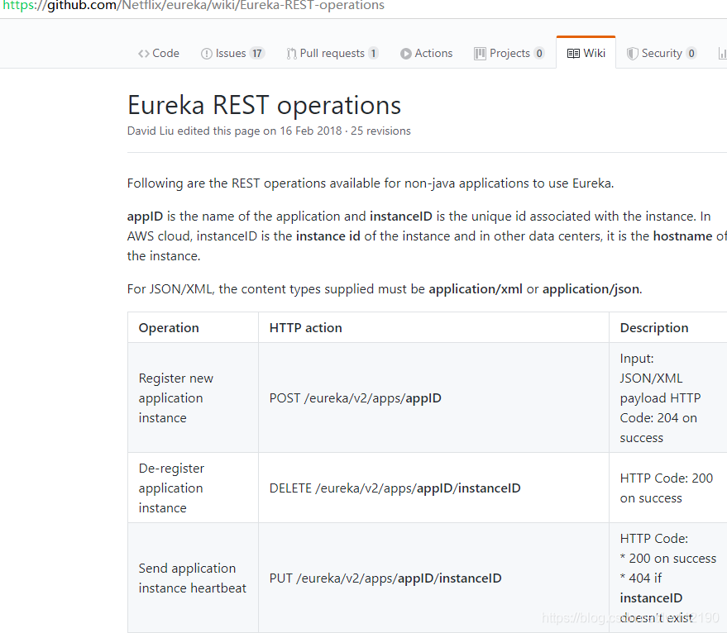Click the PUT /eureka/v2/apps/appID/instanceID cell

tap(433, 578)
